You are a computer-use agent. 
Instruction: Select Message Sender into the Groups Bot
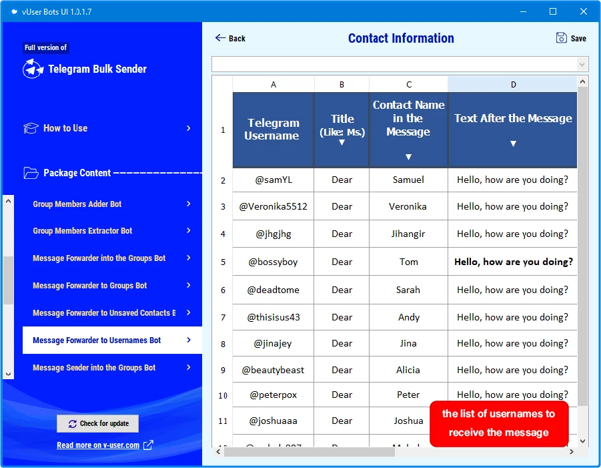[x=112, y=367]
